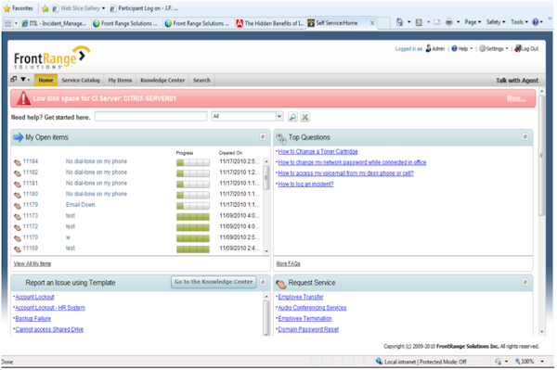The width and height of the screenshot is (557, 370).
Task: Click Email Down item text
Action: [x=80, y=205]
